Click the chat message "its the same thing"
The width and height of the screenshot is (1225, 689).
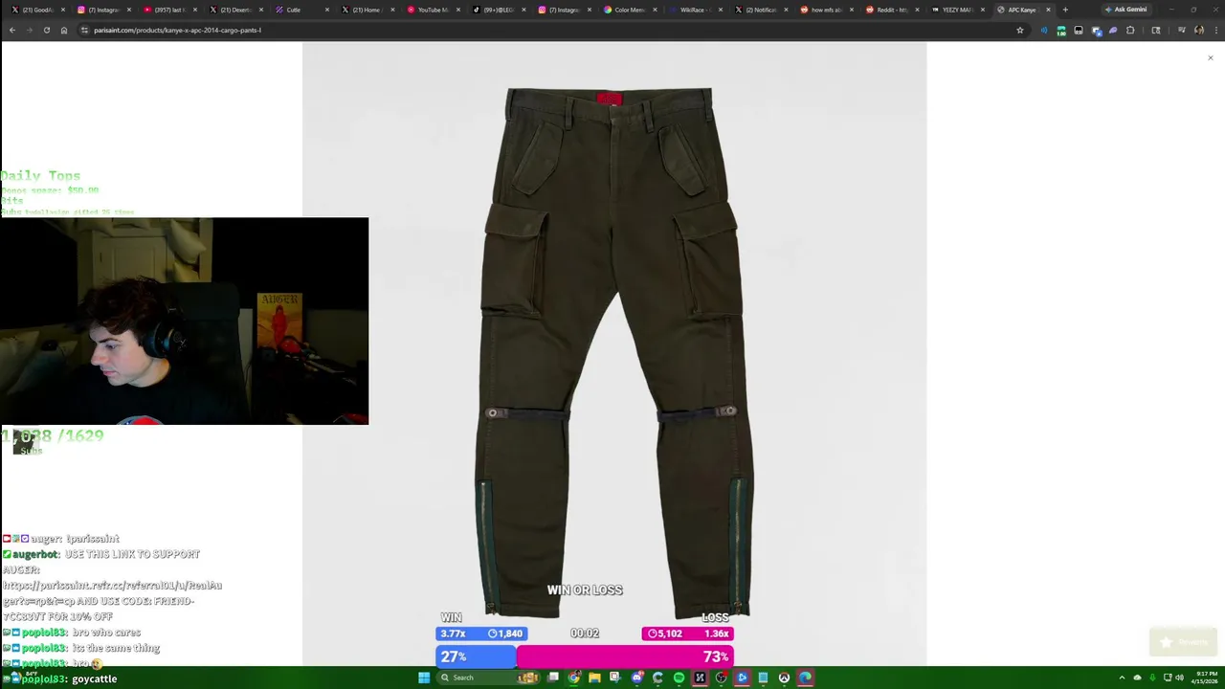[116, 648]
